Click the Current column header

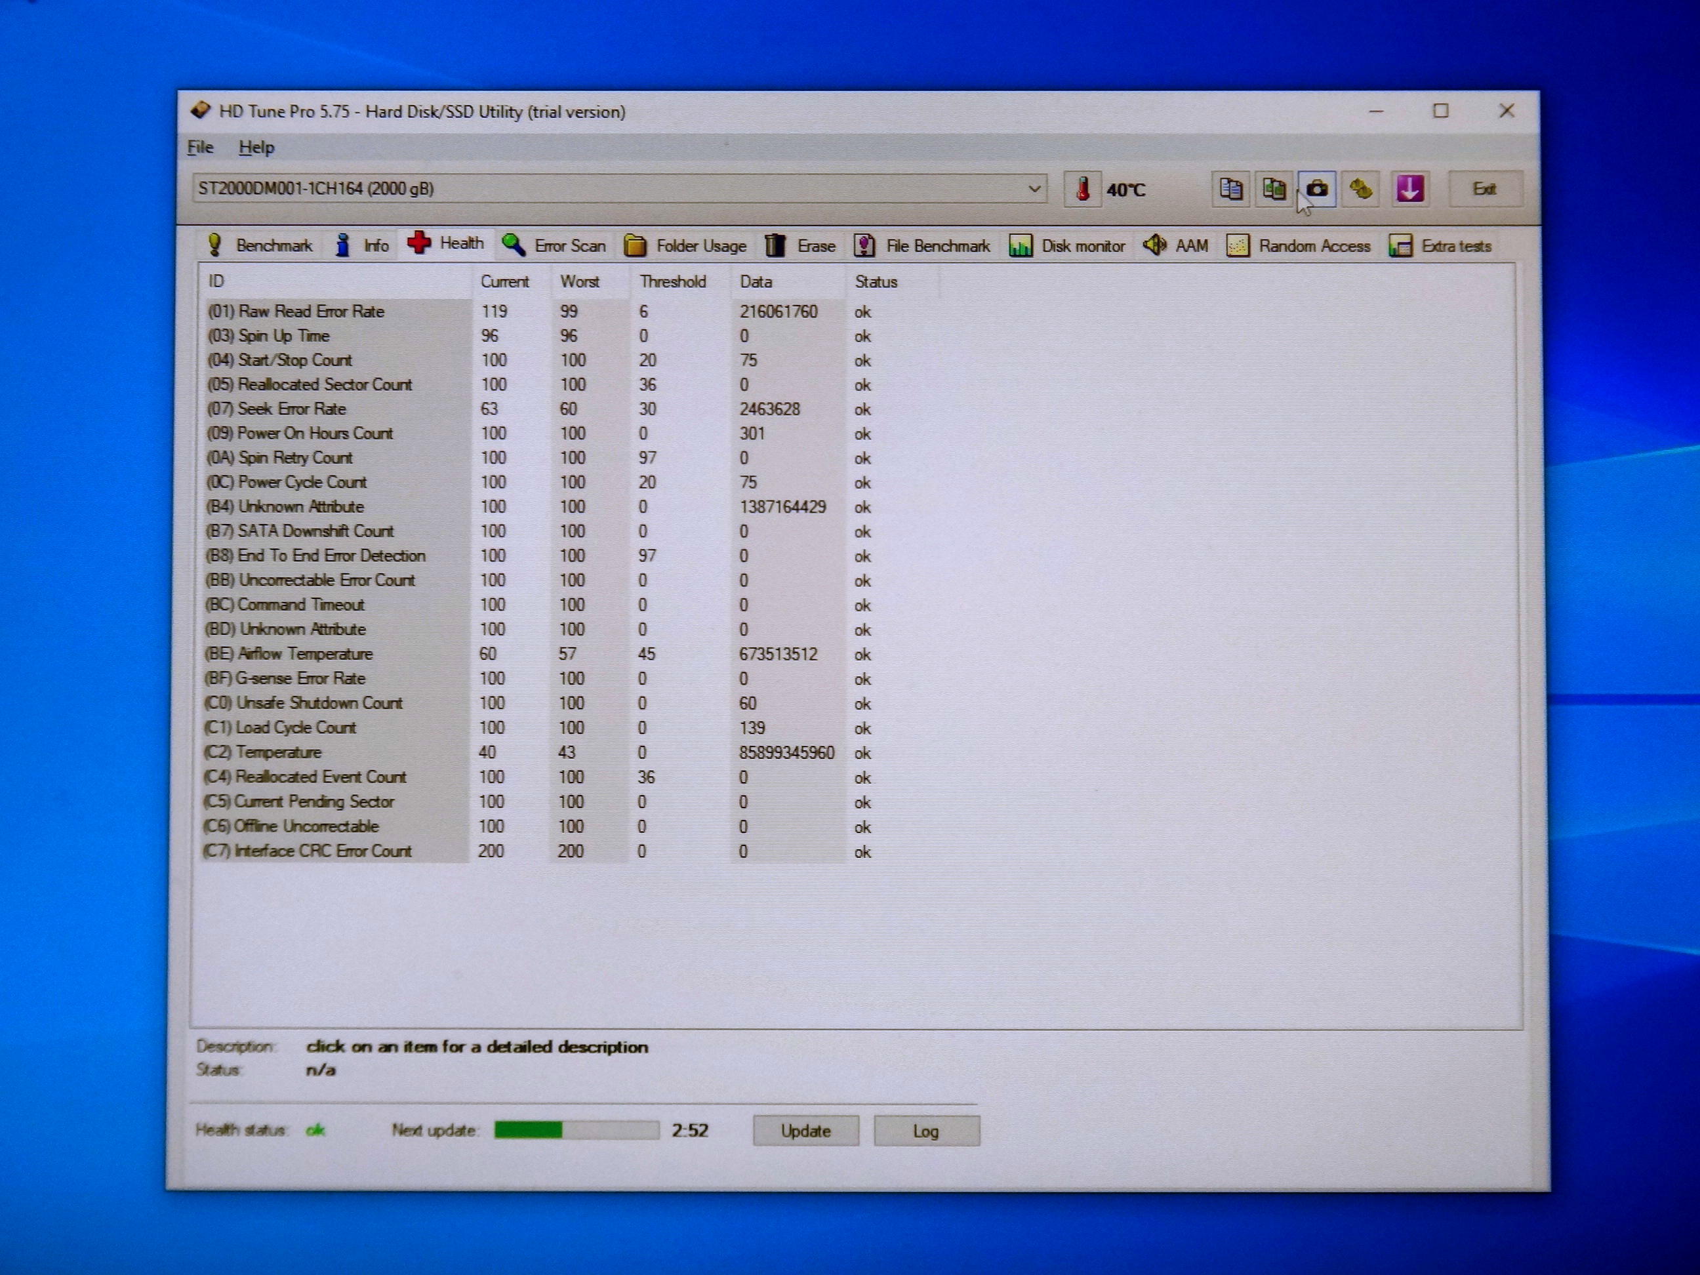point(512,281)
